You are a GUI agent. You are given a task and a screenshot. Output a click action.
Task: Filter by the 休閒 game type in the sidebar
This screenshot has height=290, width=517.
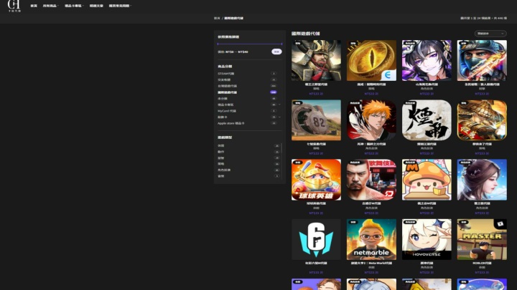221,145
